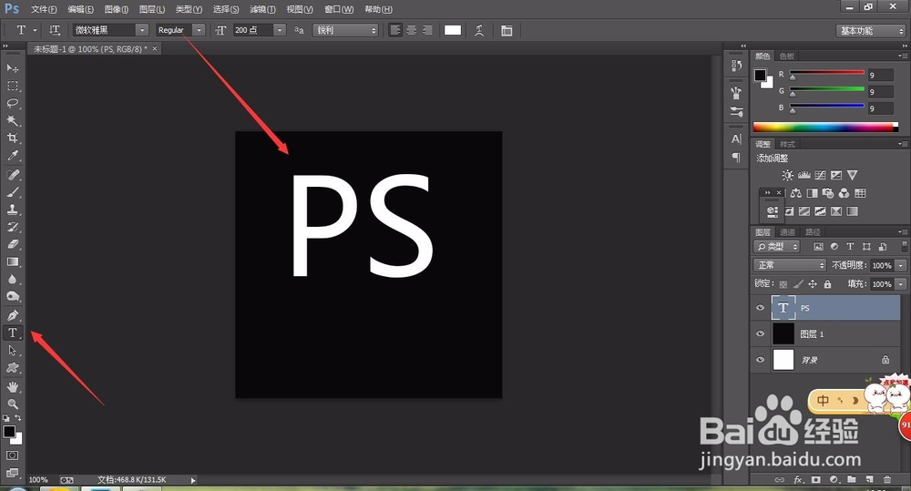Click the text color swatch in options bar
Screen dimensions: 911x491
point(453,30)
